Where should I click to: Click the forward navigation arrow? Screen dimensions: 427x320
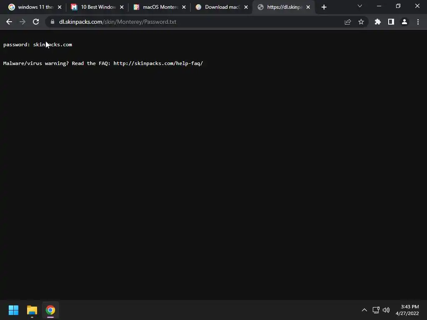point(23,22)
